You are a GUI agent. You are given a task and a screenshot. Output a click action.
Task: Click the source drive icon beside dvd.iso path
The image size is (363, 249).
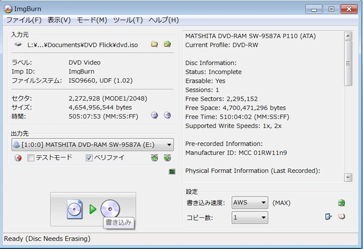click(18, 44)
